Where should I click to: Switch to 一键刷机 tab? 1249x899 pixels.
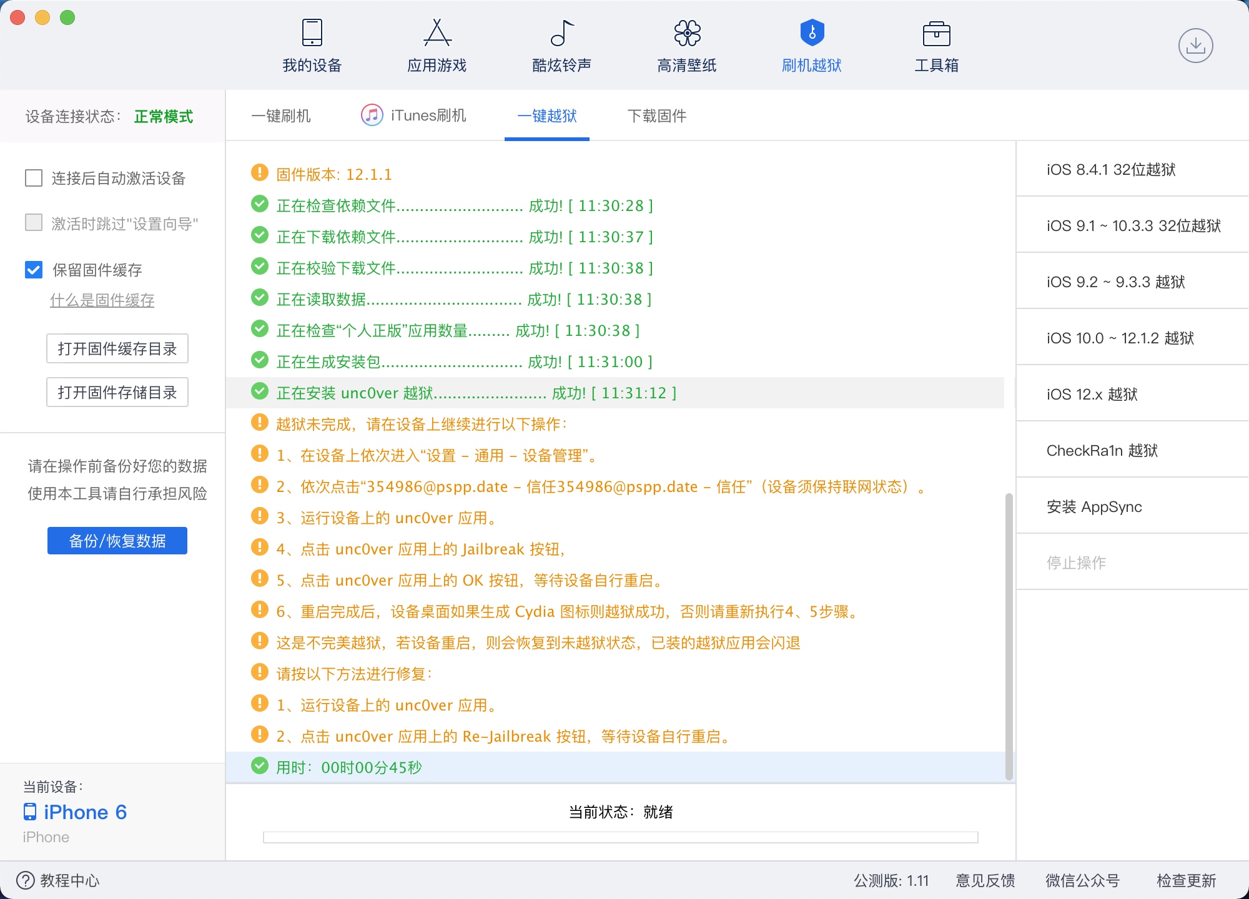281,115
